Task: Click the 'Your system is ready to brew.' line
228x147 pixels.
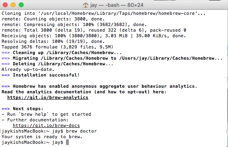Action: [x=42, y=137]
